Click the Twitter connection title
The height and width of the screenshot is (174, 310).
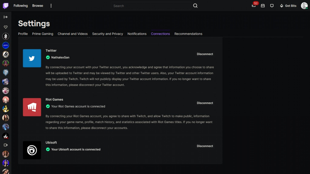51,50
